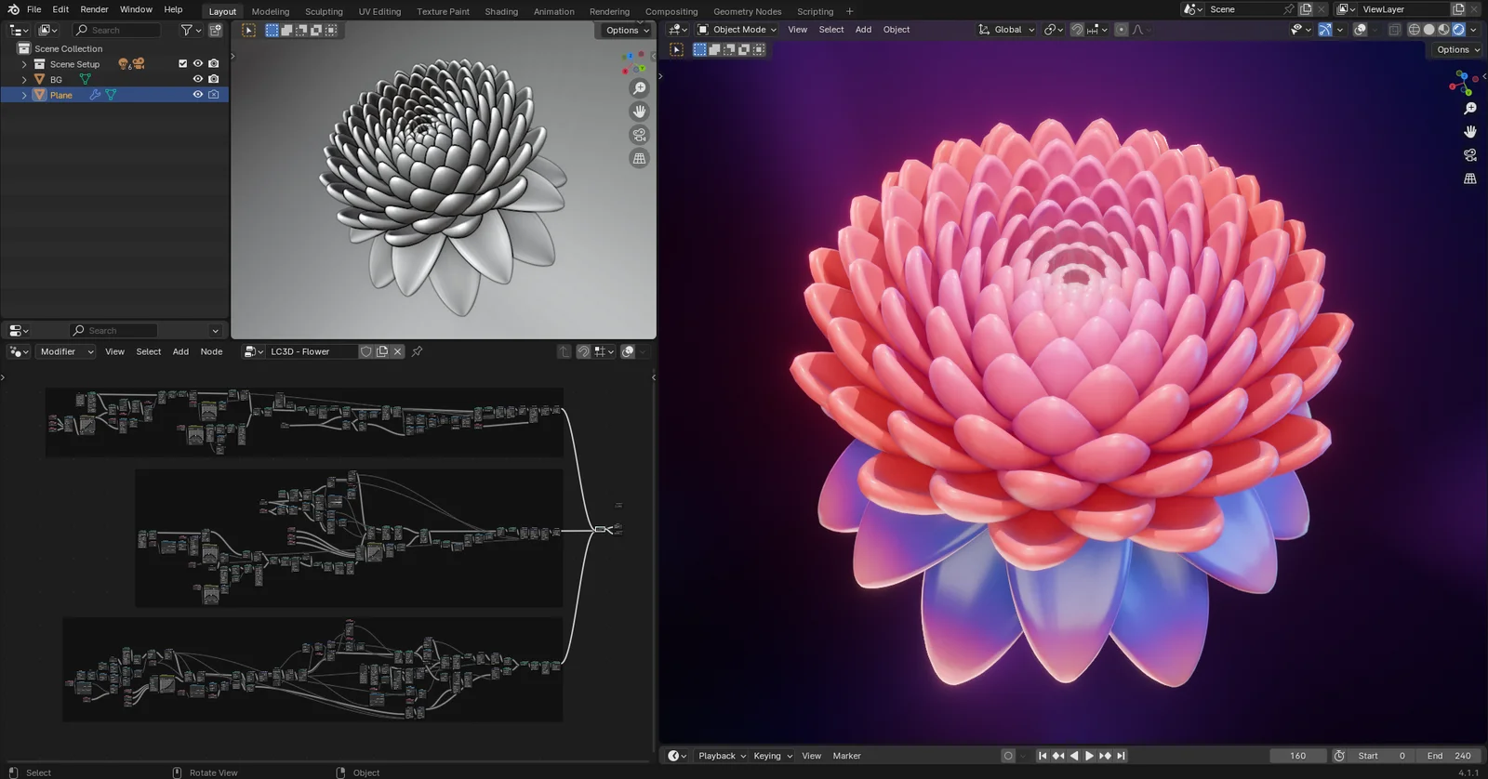Click the zoom magnifier icon in the right viewport

(x=1469, y=109)
